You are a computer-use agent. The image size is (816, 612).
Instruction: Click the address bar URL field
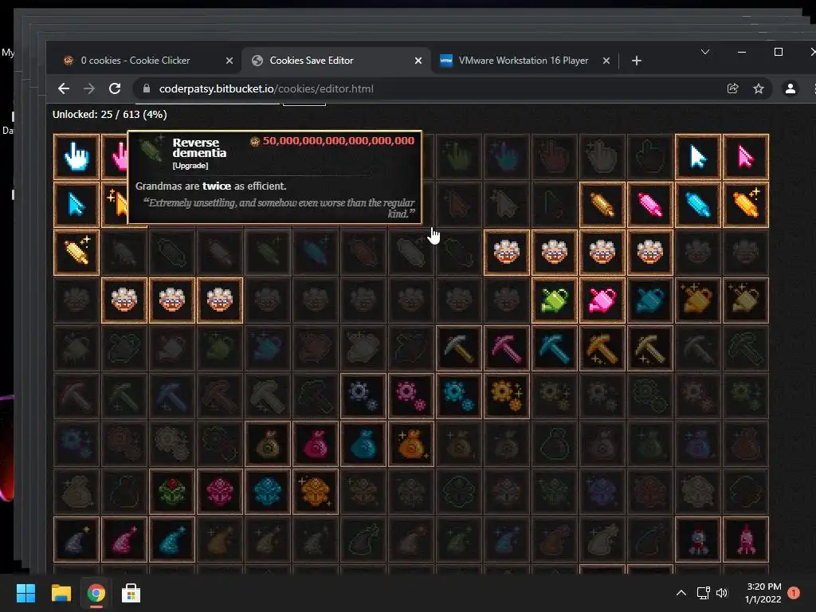427,89
